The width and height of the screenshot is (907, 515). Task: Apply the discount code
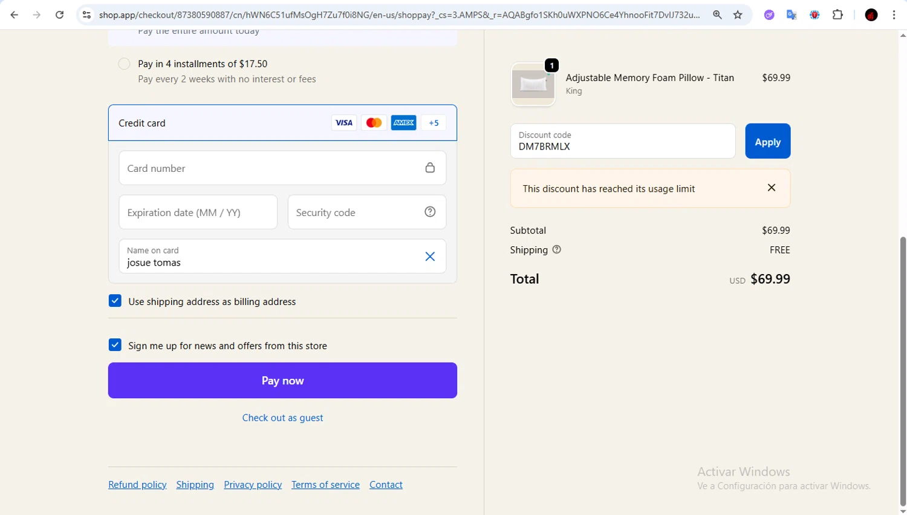(x=768, y=141)
